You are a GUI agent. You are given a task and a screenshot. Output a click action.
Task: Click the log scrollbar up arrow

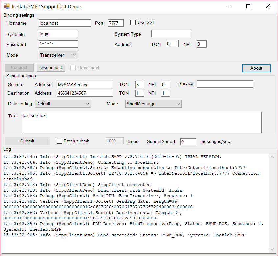click(x=272, y=157)
